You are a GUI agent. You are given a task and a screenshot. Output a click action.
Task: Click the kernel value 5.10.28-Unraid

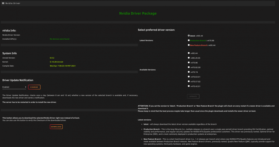click(x=56, y=62)
